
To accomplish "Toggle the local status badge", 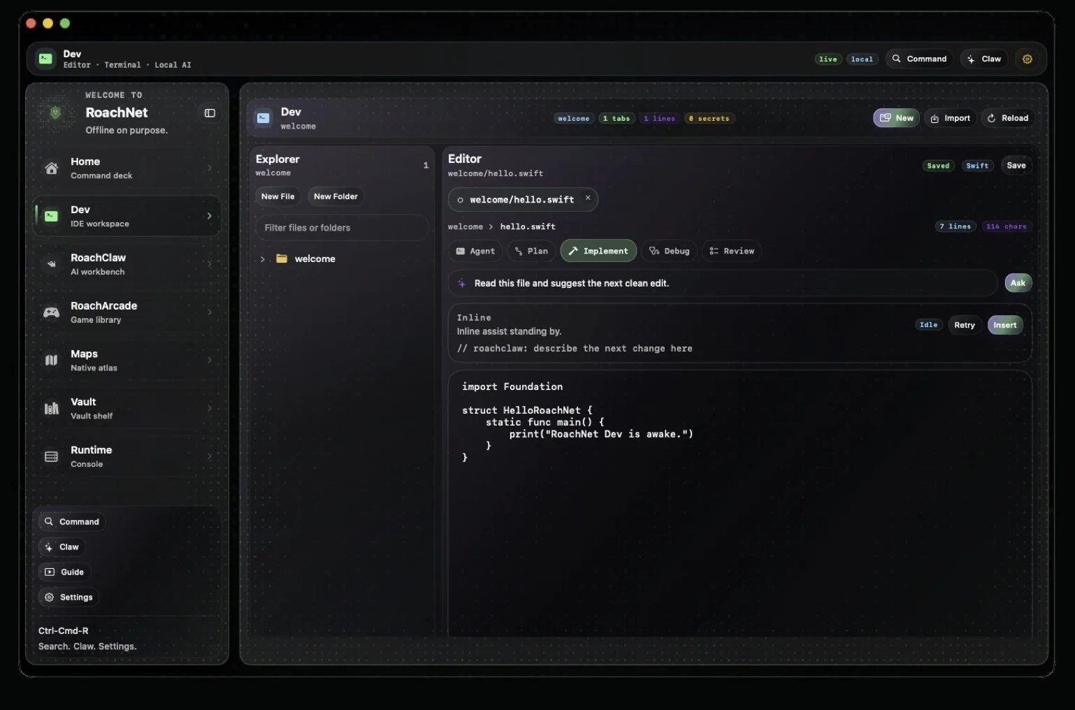I will tap(862, 59).
